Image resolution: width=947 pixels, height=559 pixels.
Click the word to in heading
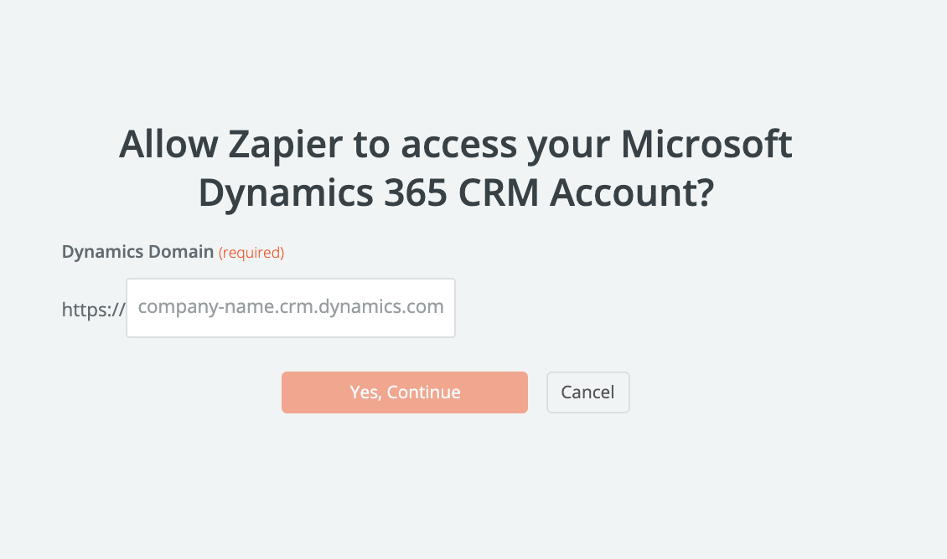[371, 145]
